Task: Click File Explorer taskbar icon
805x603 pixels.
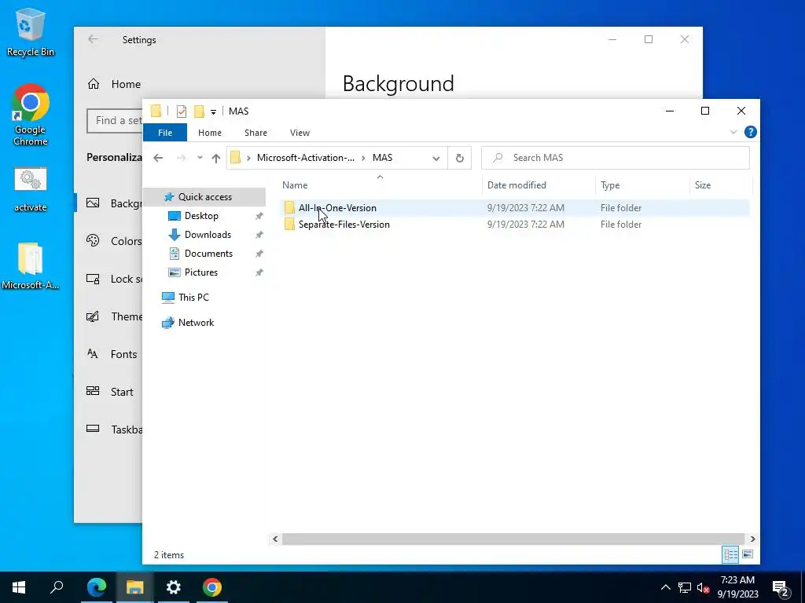Action: coord(134,587)
